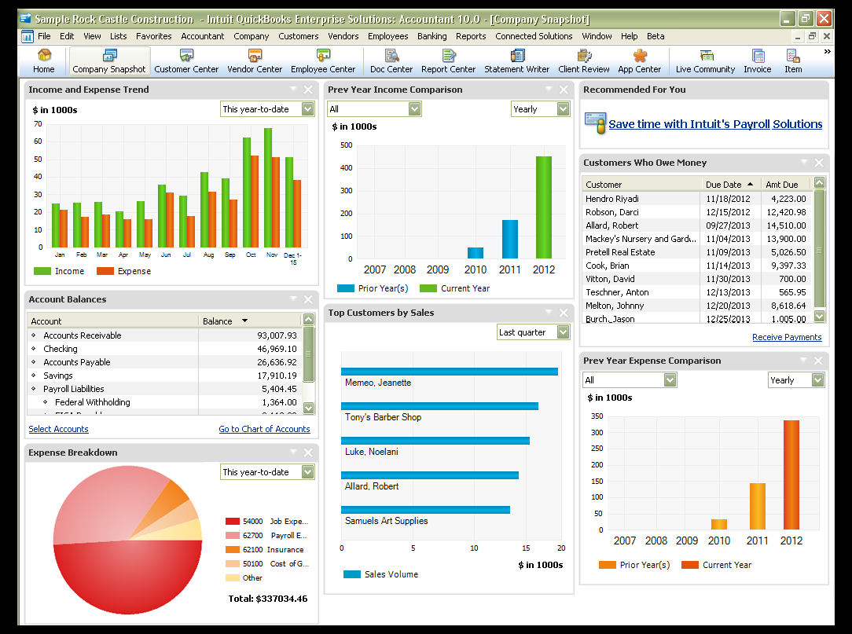Click the 2012 green bar in income chart
This screenshot has width=852, height=634.
pos(543,207)
